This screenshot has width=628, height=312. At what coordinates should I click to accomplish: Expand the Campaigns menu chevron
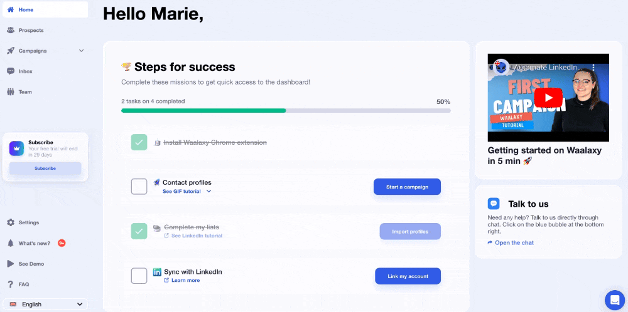(81, 51)
